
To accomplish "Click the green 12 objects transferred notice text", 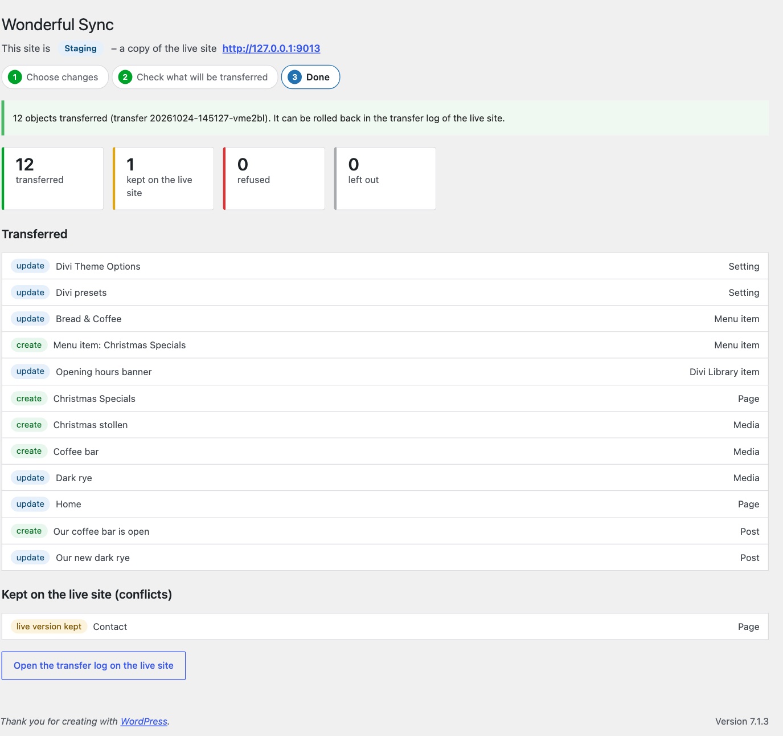I will pos(259,118).
